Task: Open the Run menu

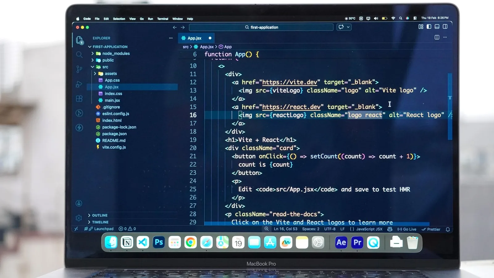Action: click(150, 19)
